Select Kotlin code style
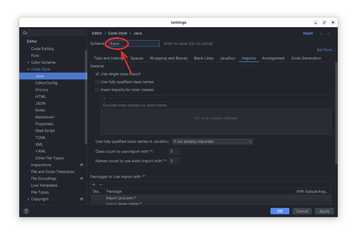The image size is (357, 238). (x=40, y=110)
